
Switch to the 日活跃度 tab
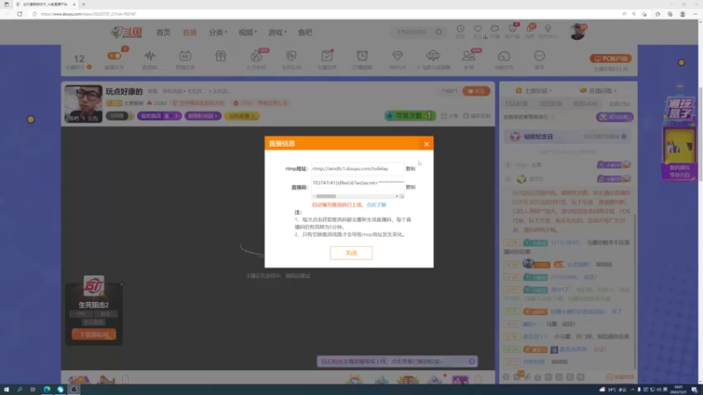(x=516, y=104)
